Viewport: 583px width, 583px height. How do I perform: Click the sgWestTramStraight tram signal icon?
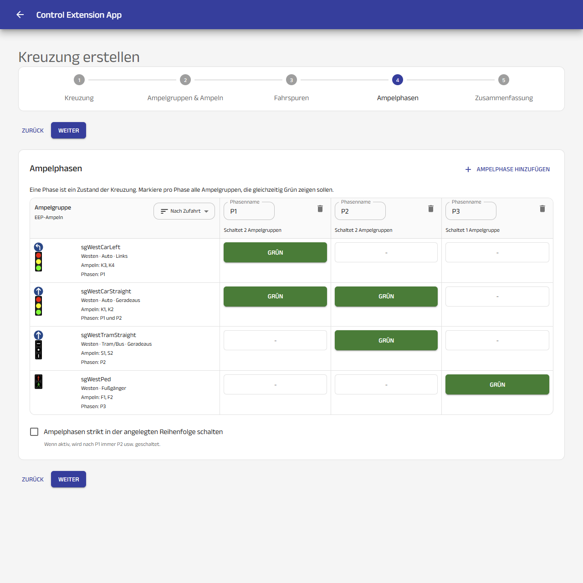(39, 345)
